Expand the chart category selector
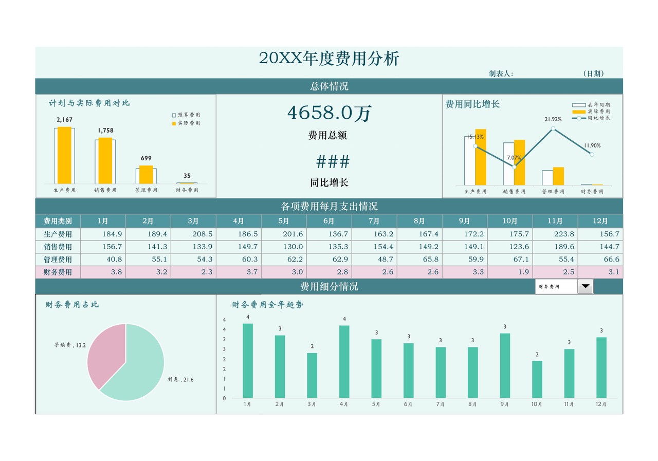The width and height of the screenshot is (658, 461). (585, 286)
